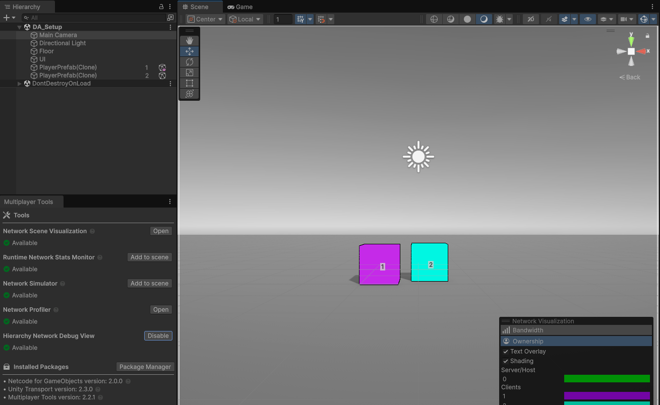The image size is (660, 405).
Task: Open the Local rotation mode dropdown
Action: point(245,19)
